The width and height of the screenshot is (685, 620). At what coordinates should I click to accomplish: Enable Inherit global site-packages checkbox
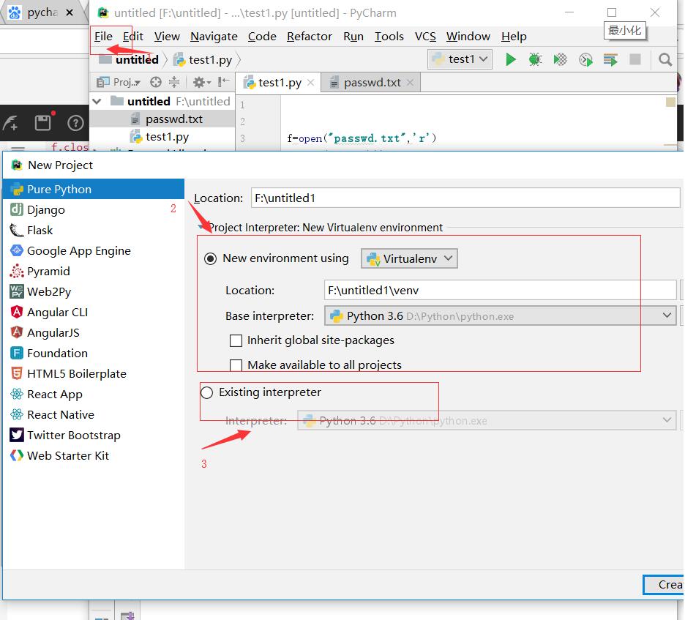tap(236, 340)
